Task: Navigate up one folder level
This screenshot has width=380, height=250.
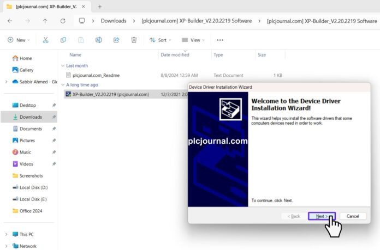Action: coord(45,21)
